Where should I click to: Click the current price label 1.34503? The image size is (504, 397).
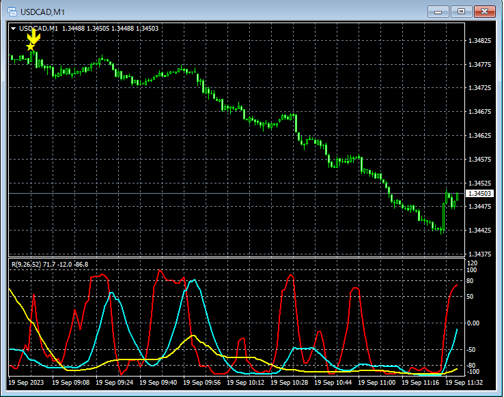479,194
